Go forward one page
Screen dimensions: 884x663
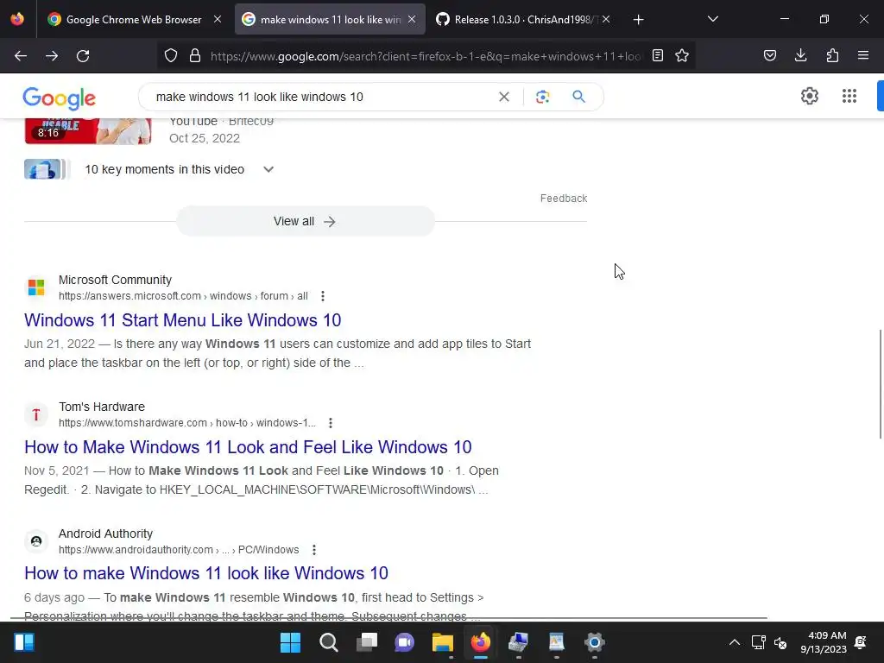(x=52, y=56)
